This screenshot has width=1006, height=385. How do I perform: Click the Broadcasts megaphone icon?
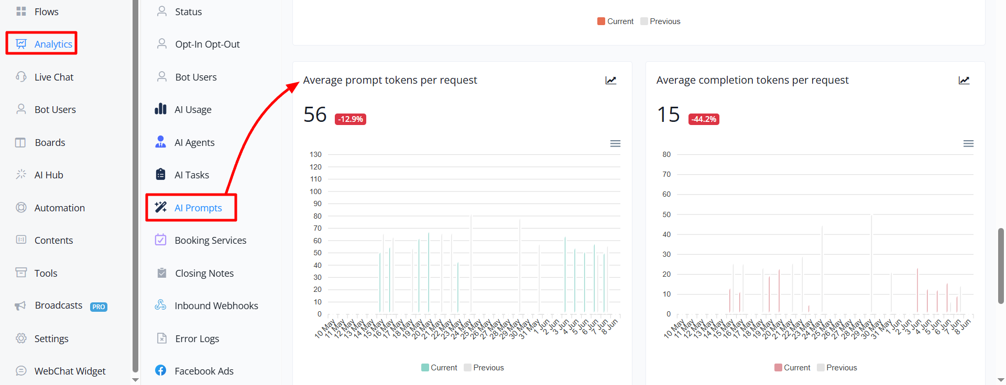pos(20,305)
